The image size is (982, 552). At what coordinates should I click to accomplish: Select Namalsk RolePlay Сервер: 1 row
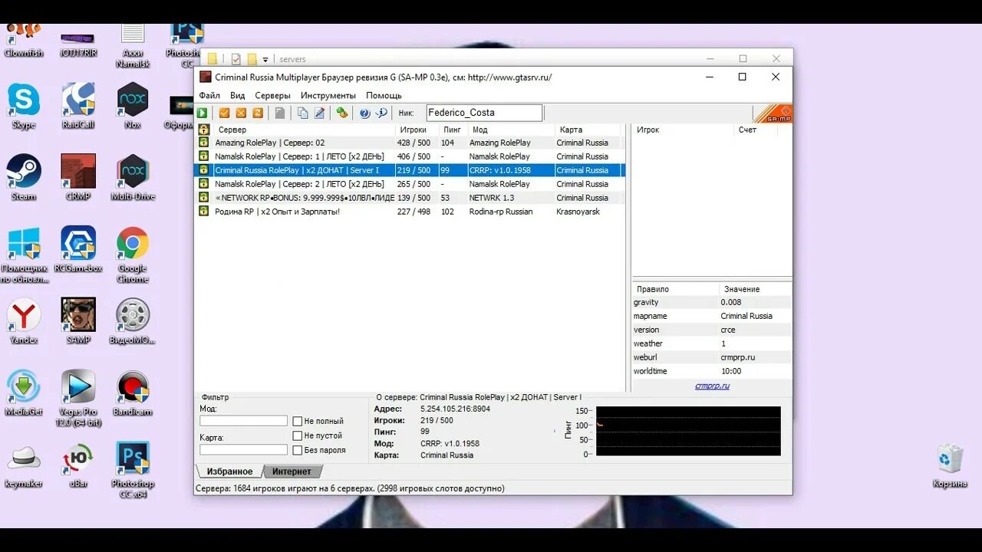coord(410,156)
